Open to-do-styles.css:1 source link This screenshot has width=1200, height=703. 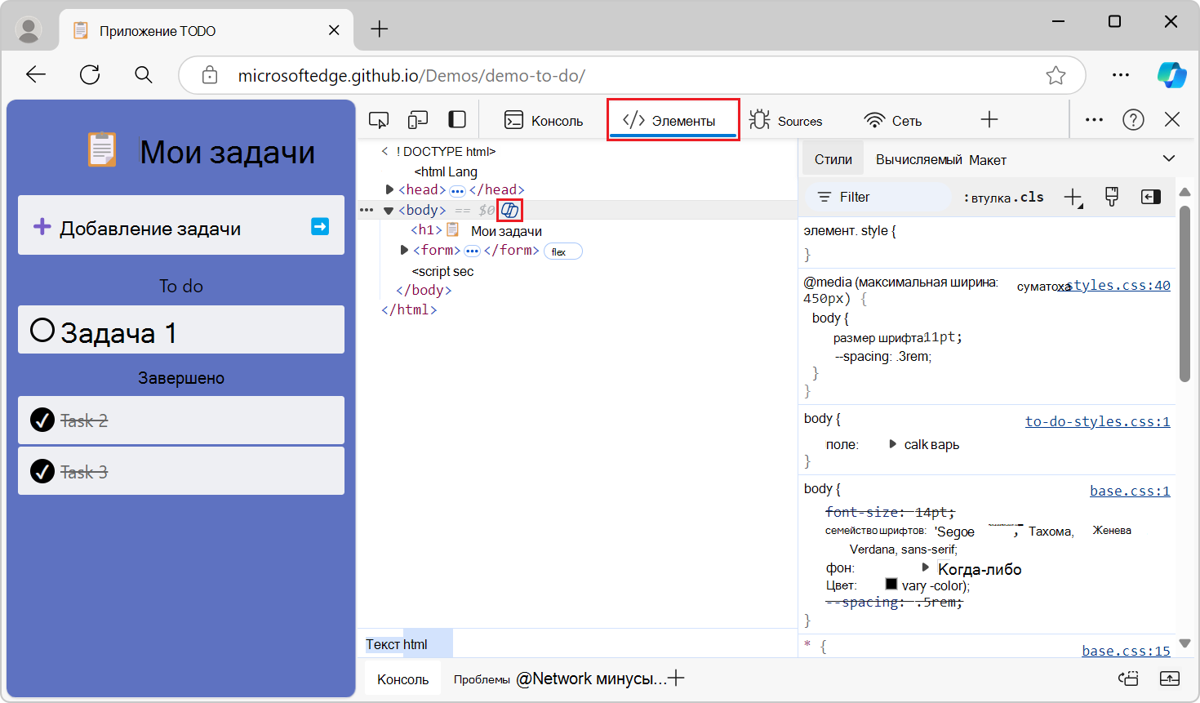[x=1097, y=421]
